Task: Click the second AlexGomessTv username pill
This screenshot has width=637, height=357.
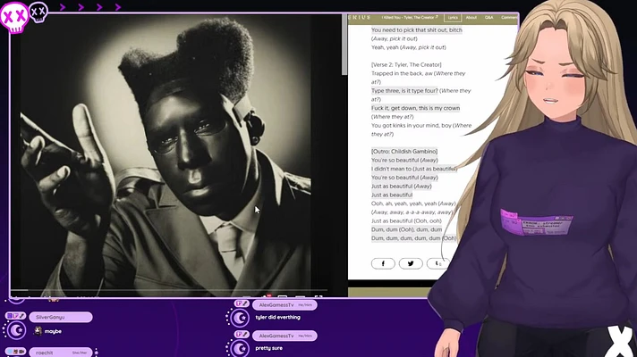Action: 285,336
